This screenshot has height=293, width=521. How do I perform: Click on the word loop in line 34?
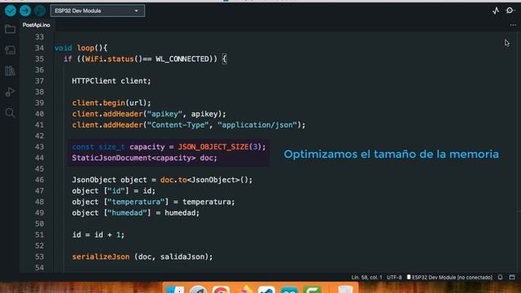(x=85, y=48)
